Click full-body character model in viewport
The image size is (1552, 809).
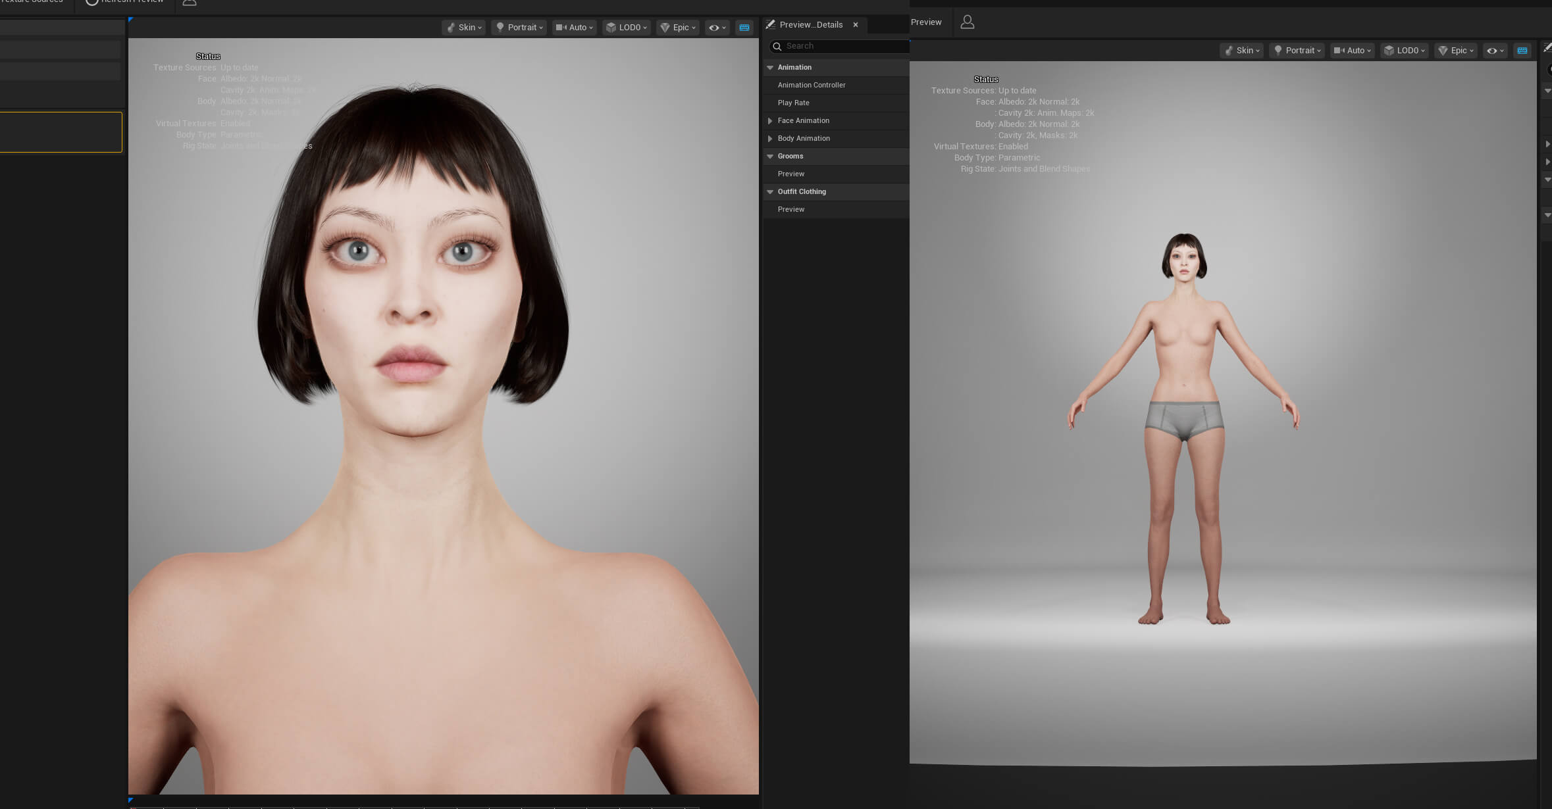click(1184, 429)
